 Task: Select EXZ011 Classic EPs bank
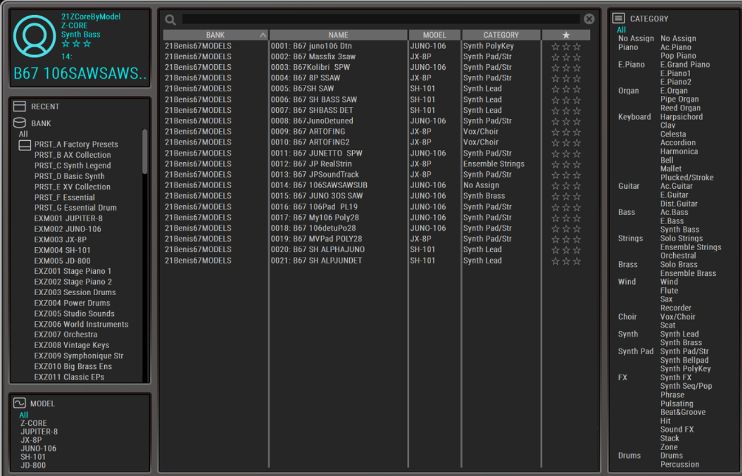coord(69,377)
